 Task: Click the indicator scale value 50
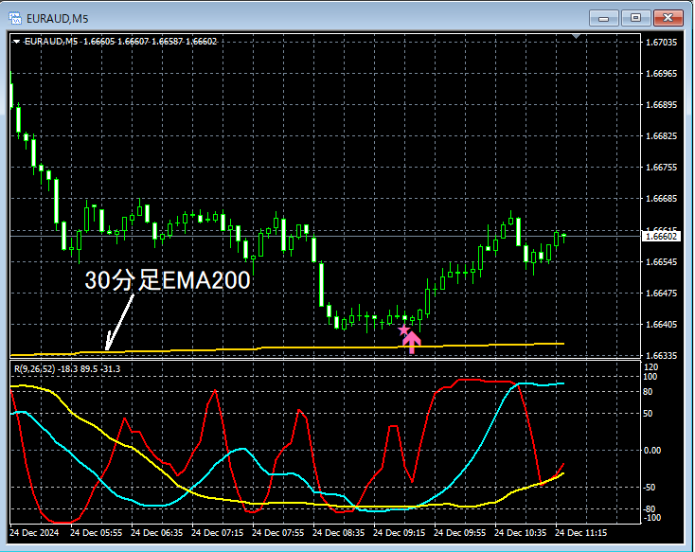point(648,413)
